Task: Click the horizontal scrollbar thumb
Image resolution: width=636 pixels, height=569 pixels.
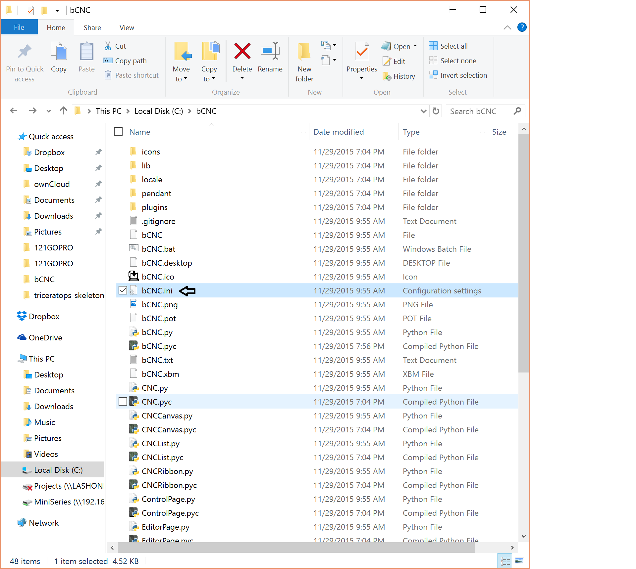Action: pos(296,547)
